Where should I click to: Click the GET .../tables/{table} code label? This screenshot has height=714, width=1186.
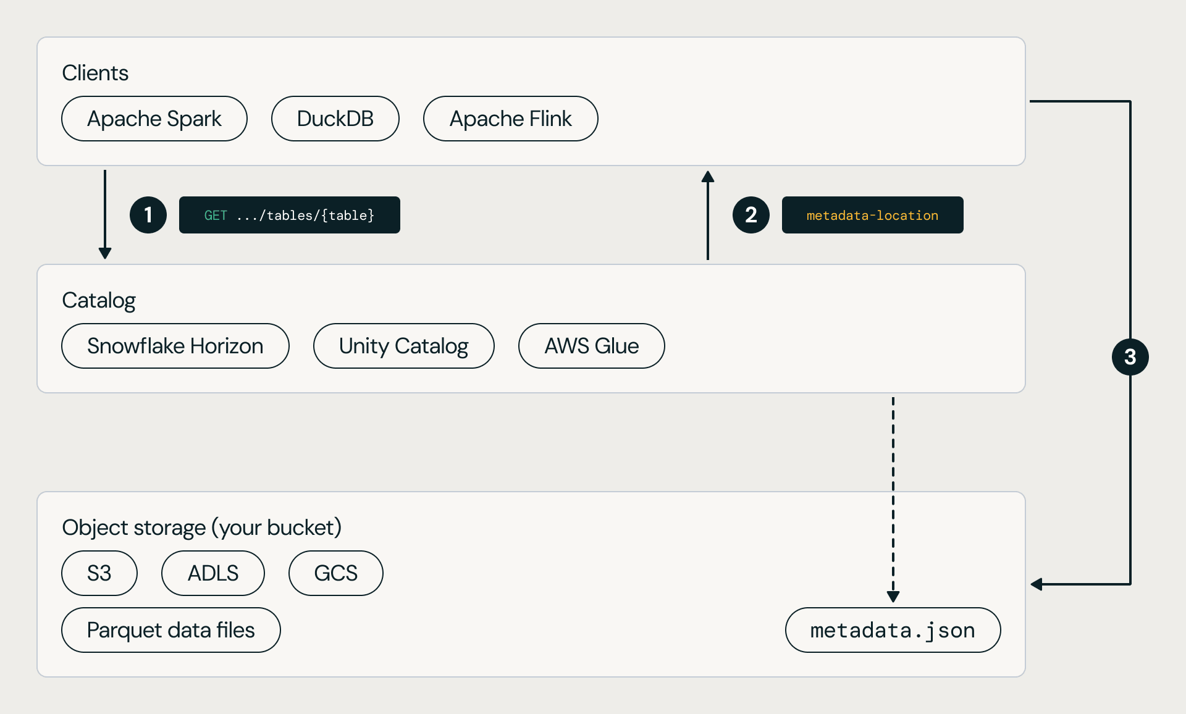[290, 215]
